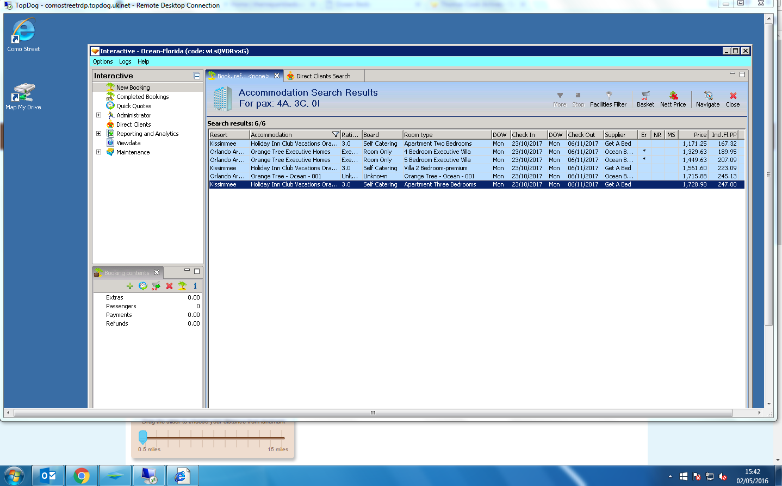Collapse the Interactive panel
This screenshot has width=782, height=486.
pyautogui.click(x=197, y=76)
